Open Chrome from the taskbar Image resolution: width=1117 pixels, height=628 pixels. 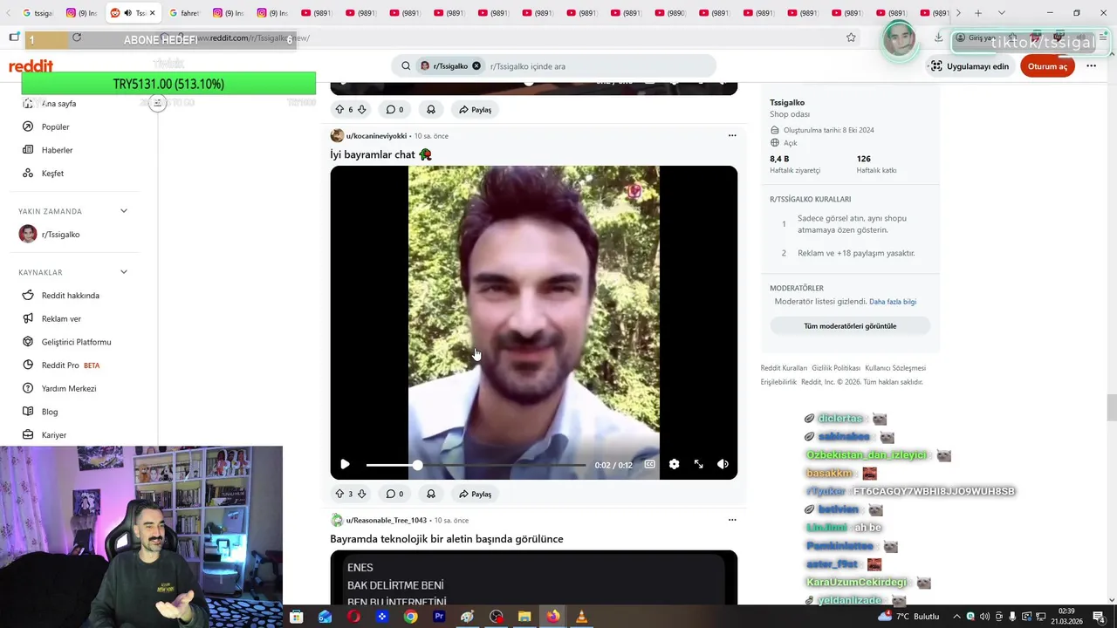[x=410, y=617]
